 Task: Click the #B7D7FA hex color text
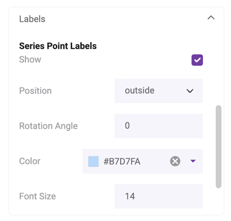[122, 162]
